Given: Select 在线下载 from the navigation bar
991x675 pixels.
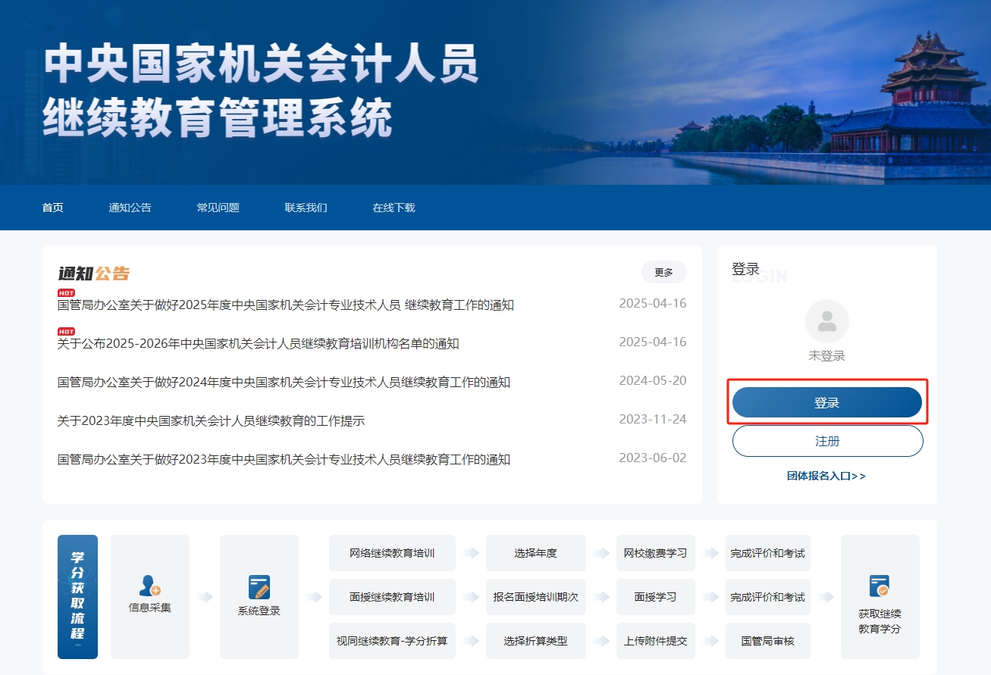Looking at the screenshot, I should [x=394, y=208].
